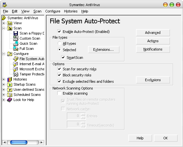
Task: Click the Histories books icon
Action: tap(10, 79)
